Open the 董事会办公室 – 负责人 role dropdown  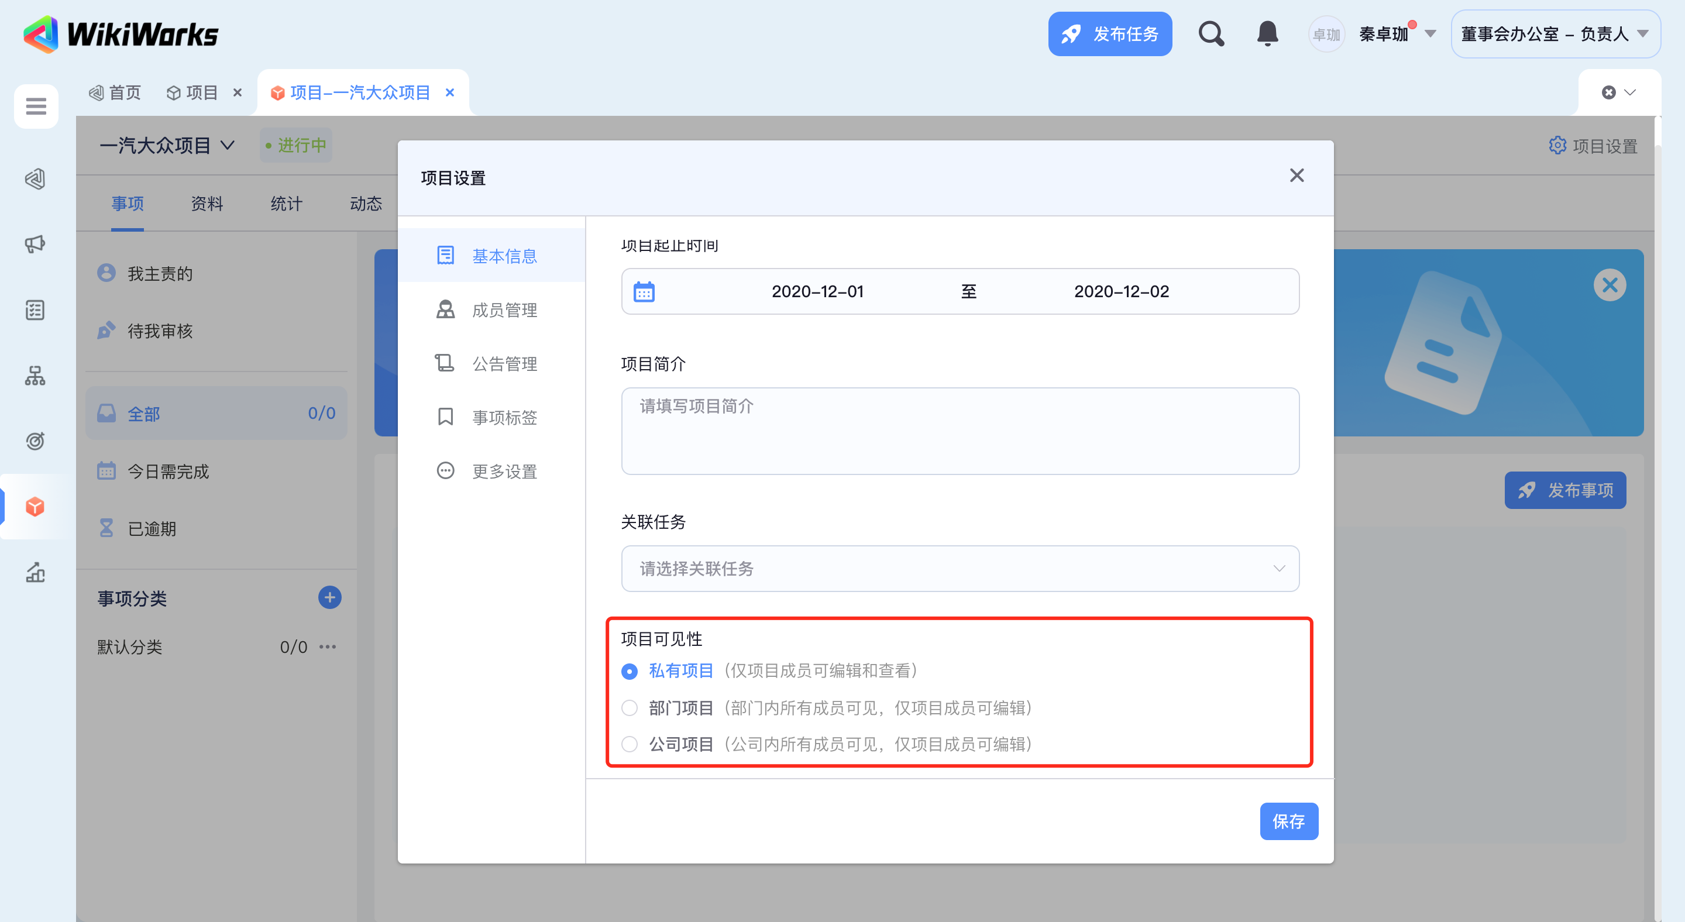tap(1555, 34)
